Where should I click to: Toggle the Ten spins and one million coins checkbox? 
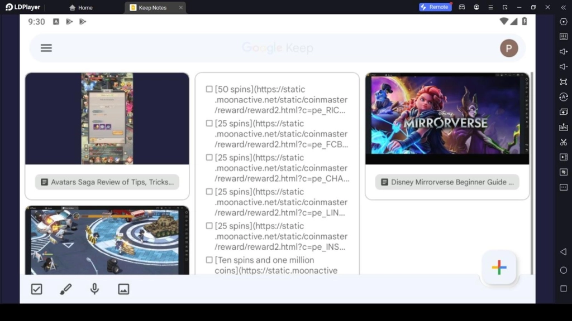[x=209, y=260]
